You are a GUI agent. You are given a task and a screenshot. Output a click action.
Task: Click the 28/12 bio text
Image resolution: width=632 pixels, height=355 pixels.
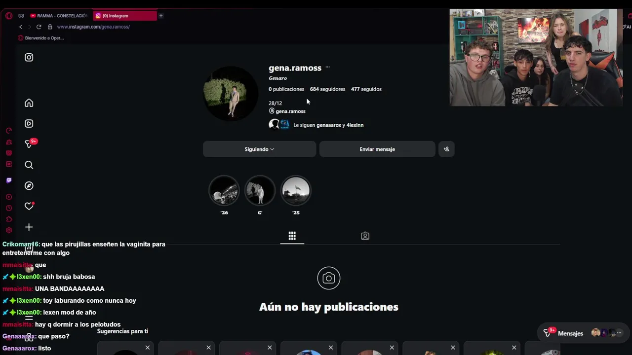coord(276,103)
